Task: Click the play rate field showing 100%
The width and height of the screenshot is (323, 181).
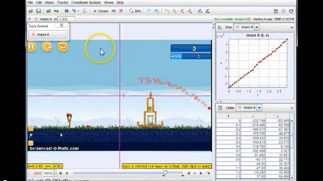Action: [x=48, y=173]
